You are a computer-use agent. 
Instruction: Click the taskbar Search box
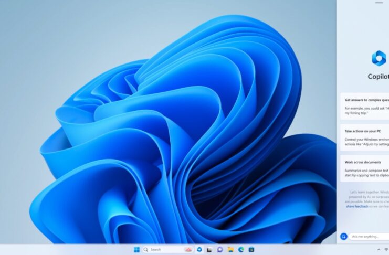tap(168, 250)
